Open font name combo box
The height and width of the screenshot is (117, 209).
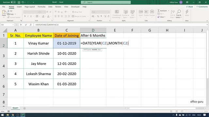pyautogui.click(x=31, y=12)
